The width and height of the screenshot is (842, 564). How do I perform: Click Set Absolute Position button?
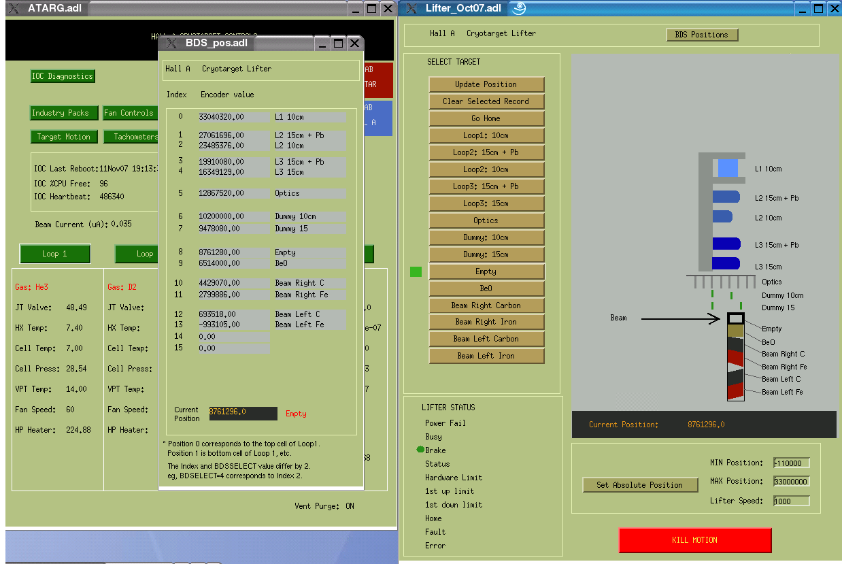640,485
